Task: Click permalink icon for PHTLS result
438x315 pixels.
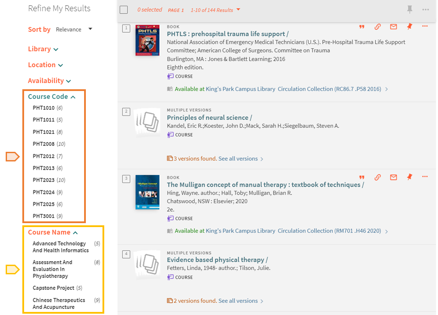Action: pyautogui.click(x=378, y=27)
